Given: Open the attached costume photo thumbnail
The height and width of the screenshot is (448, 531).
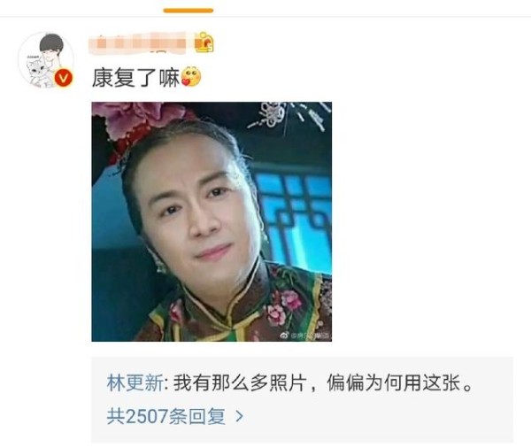Looking at the screenshot, I should 212,221.
